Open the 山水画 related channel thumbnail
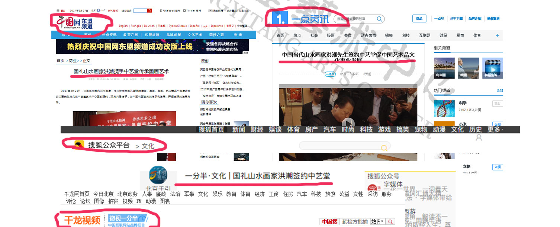This screenshot has height=227, width=560. tap(444, 68)
